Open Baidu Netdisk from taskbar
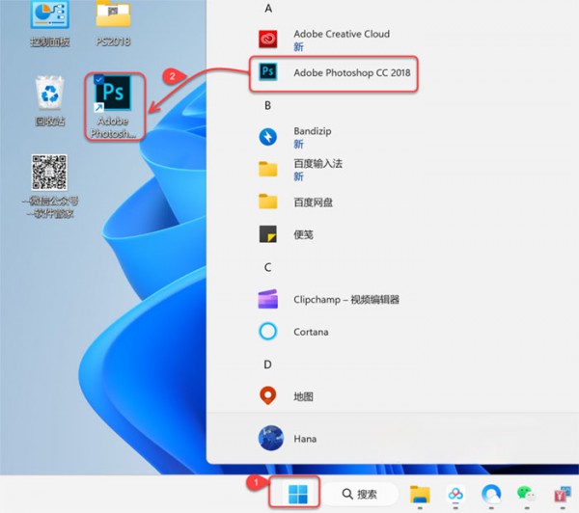 click(x=455, y=494)
